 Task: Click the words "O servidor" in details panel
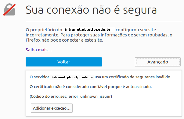pyautogui.click(x=39, y=77)
